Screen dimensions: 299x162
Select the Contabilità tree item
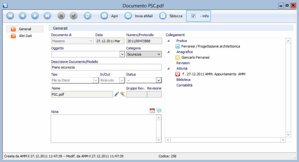184,85
